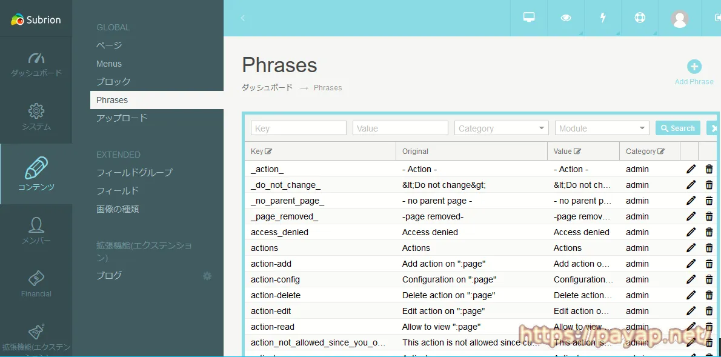This screenshot has width=721, height=357.
Task: Click the lifebuoy help icon
Action: (640, 18)
